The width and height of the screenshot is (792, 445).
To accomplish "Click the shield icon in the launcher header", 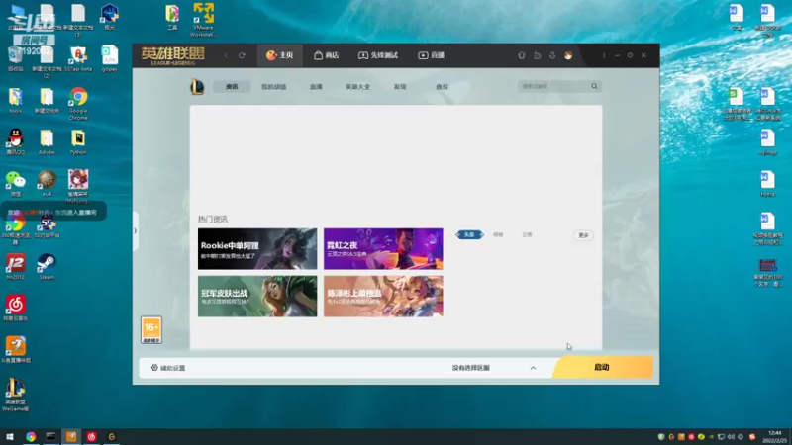I will click(x=522, y=55).
